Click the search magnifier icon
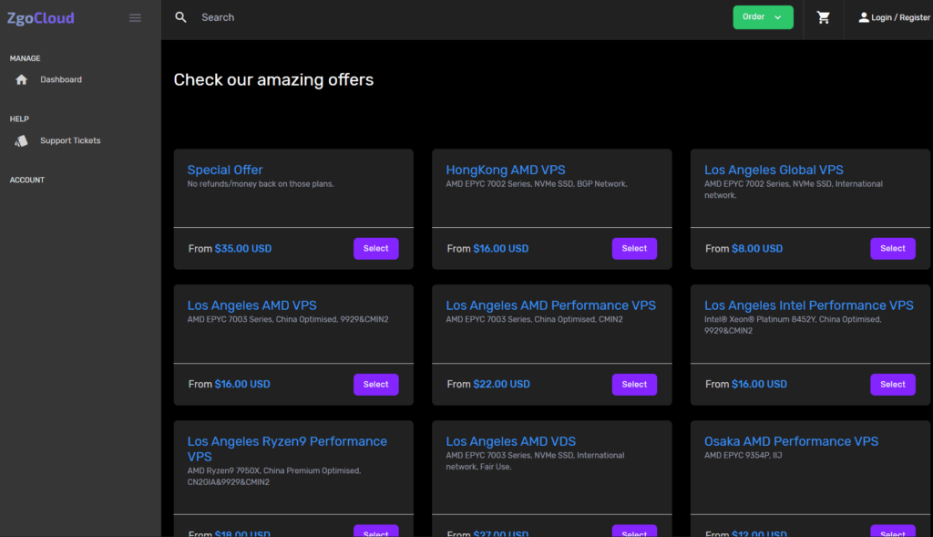933x537 pixels. 181,17
